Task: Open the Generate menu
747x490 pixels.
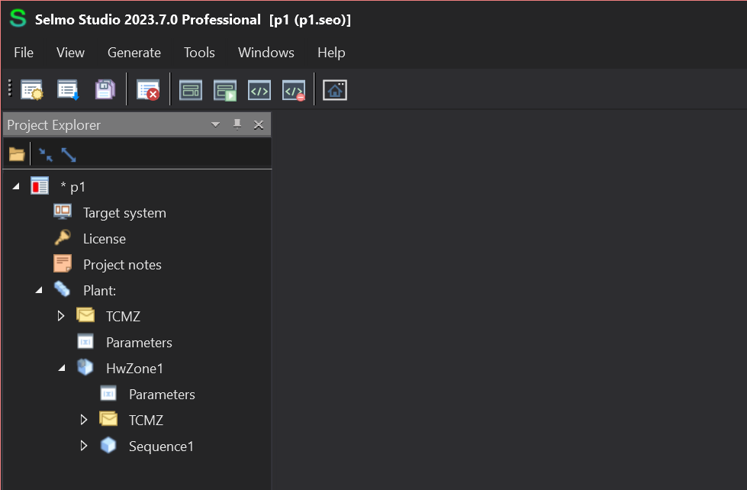Action: tap(134, 53)
